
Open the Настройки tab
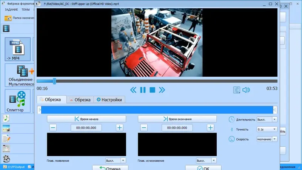tap(109, 100)
